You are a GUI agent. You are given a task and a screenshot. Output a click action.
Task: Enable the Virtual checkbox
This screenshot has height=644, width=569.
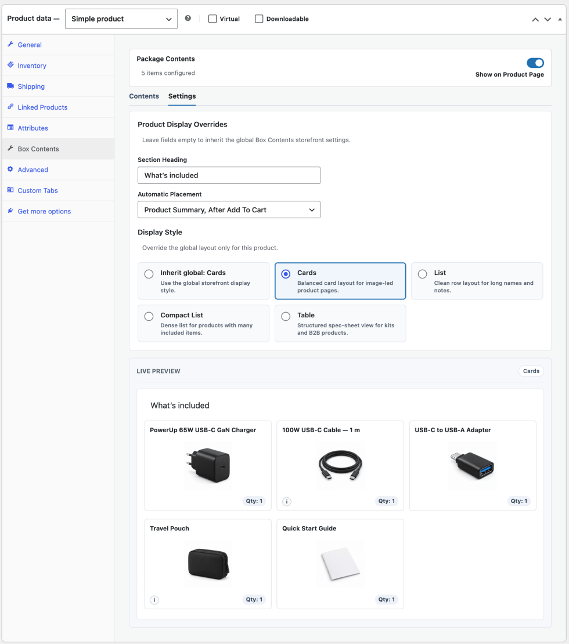[x=213, y=19]
